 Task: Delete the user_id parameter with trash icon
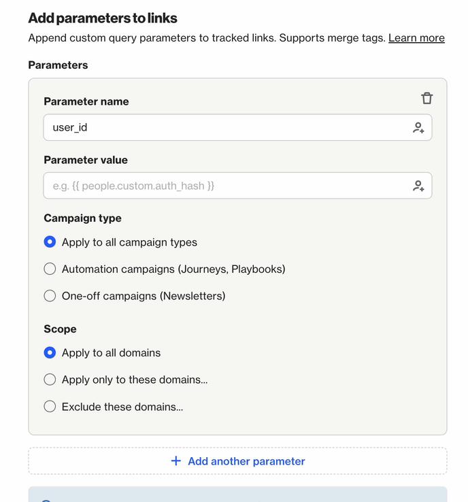pyautogui.click(x=427, y=99)
